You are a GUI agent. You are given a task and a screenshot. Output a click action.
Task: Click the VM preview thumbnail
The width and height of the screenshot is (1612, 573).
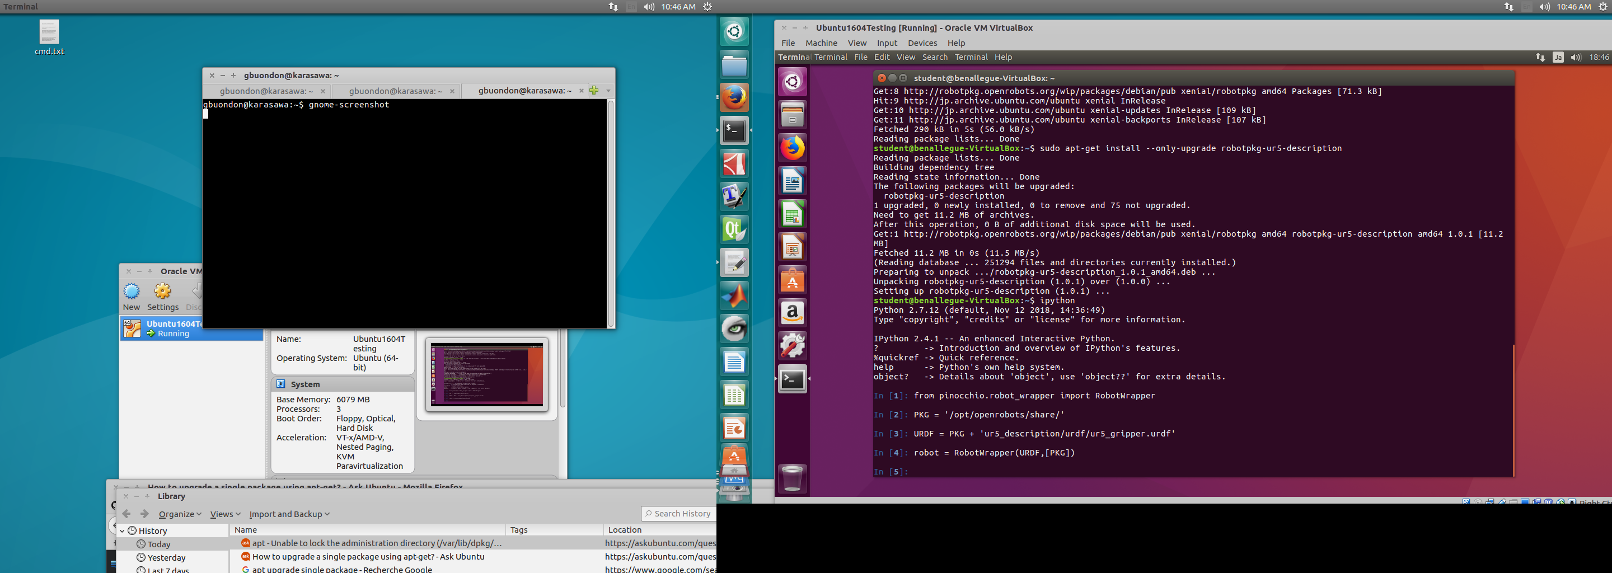pos(487,374)
